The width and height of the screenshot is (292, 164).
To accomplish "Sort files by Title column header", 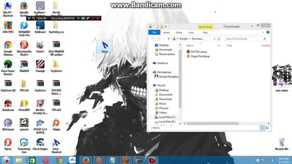I will [229, 46].
